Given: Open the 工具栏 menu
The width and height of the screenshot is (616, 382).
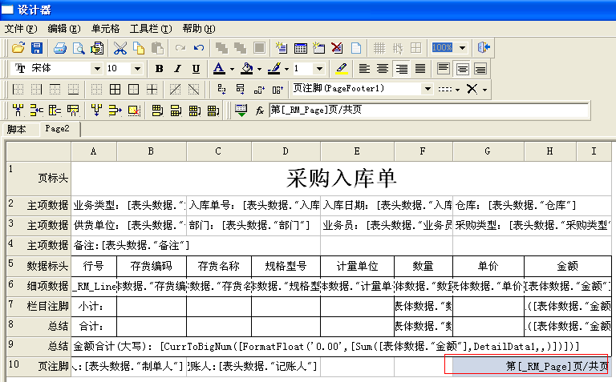Looking at the screenshot, I should (x=151, y=29).
